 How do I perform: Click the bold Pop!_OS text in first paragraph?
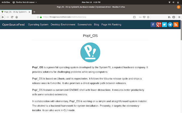pyautogui.click(x=38, y=67)
